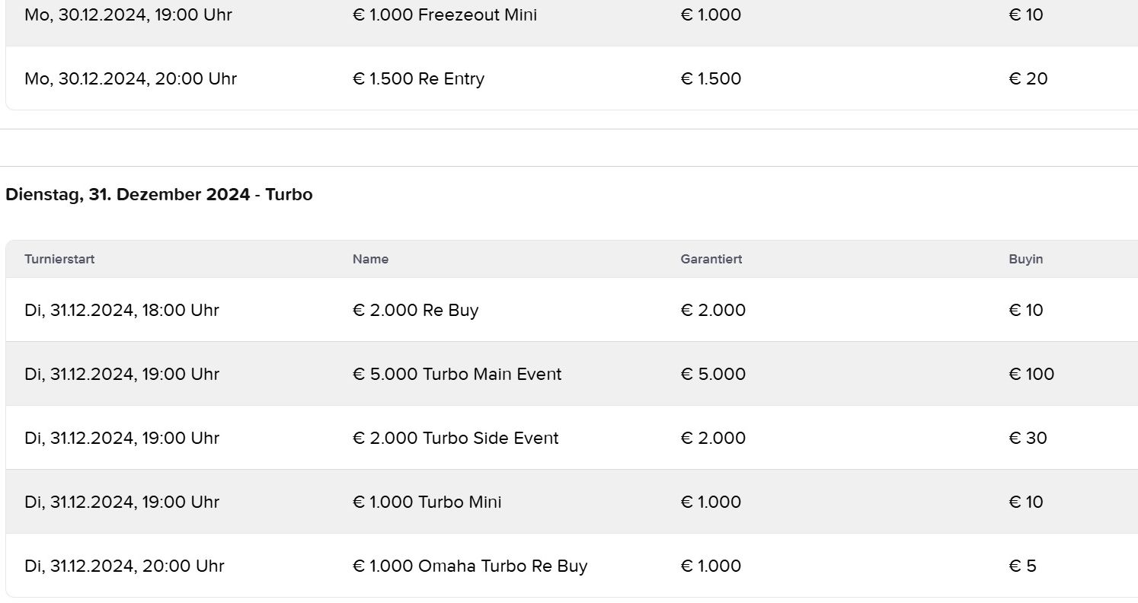The image size is (1138, 603).
Task: Click the € 100 buy-in of Turbo Main Event
Action: [x=1031, y=374]
